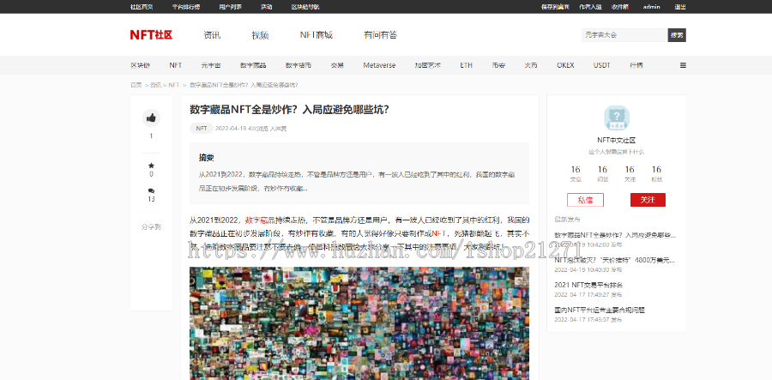Screen dimensions: 772x380
Task: Select 数字货币 in category bar
Action: point(298,65)
